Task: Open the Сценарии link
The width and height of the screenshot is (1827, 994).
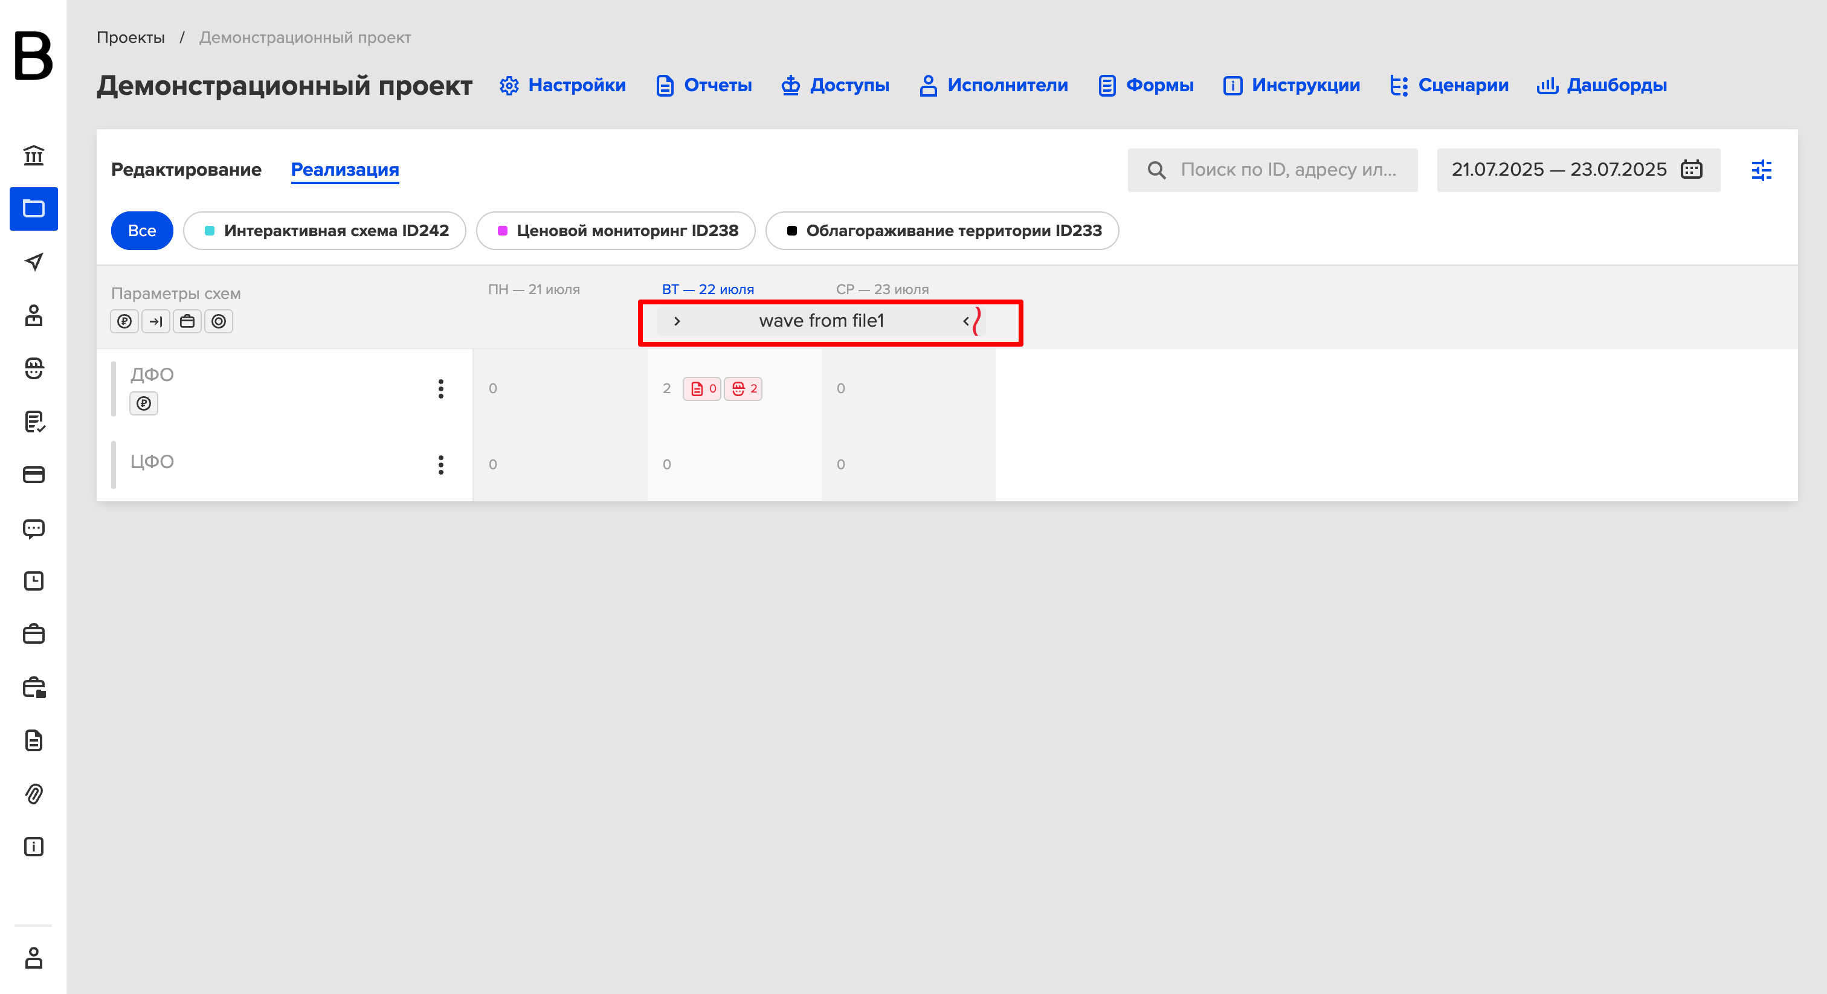Action: 1449,85
